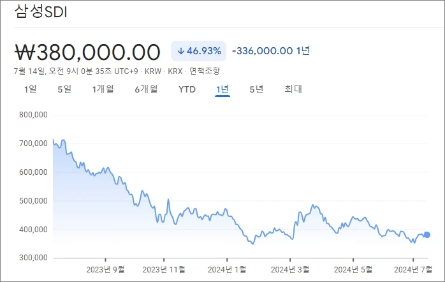Click the 2024년 7월 axis label
Screen dimensions: 445x282
(x=413, y=269)
